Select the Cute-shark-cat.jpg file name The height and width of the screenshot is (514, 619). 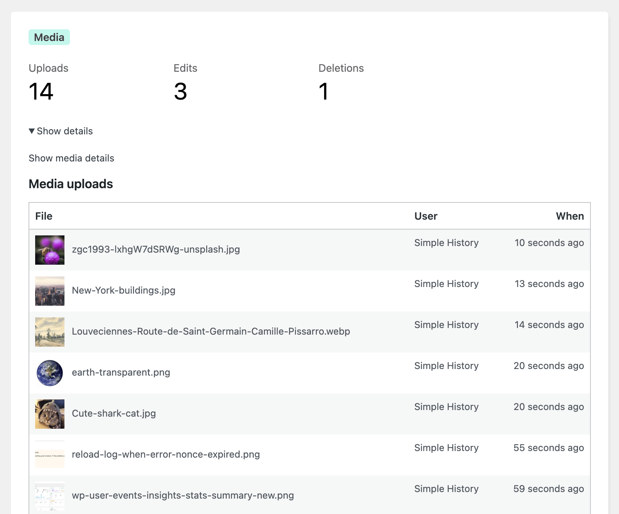(114, 413)
